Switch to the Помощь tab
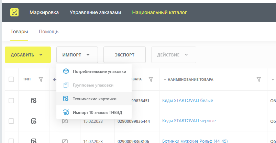The image size is (276, 143). (x=48, y=32)
